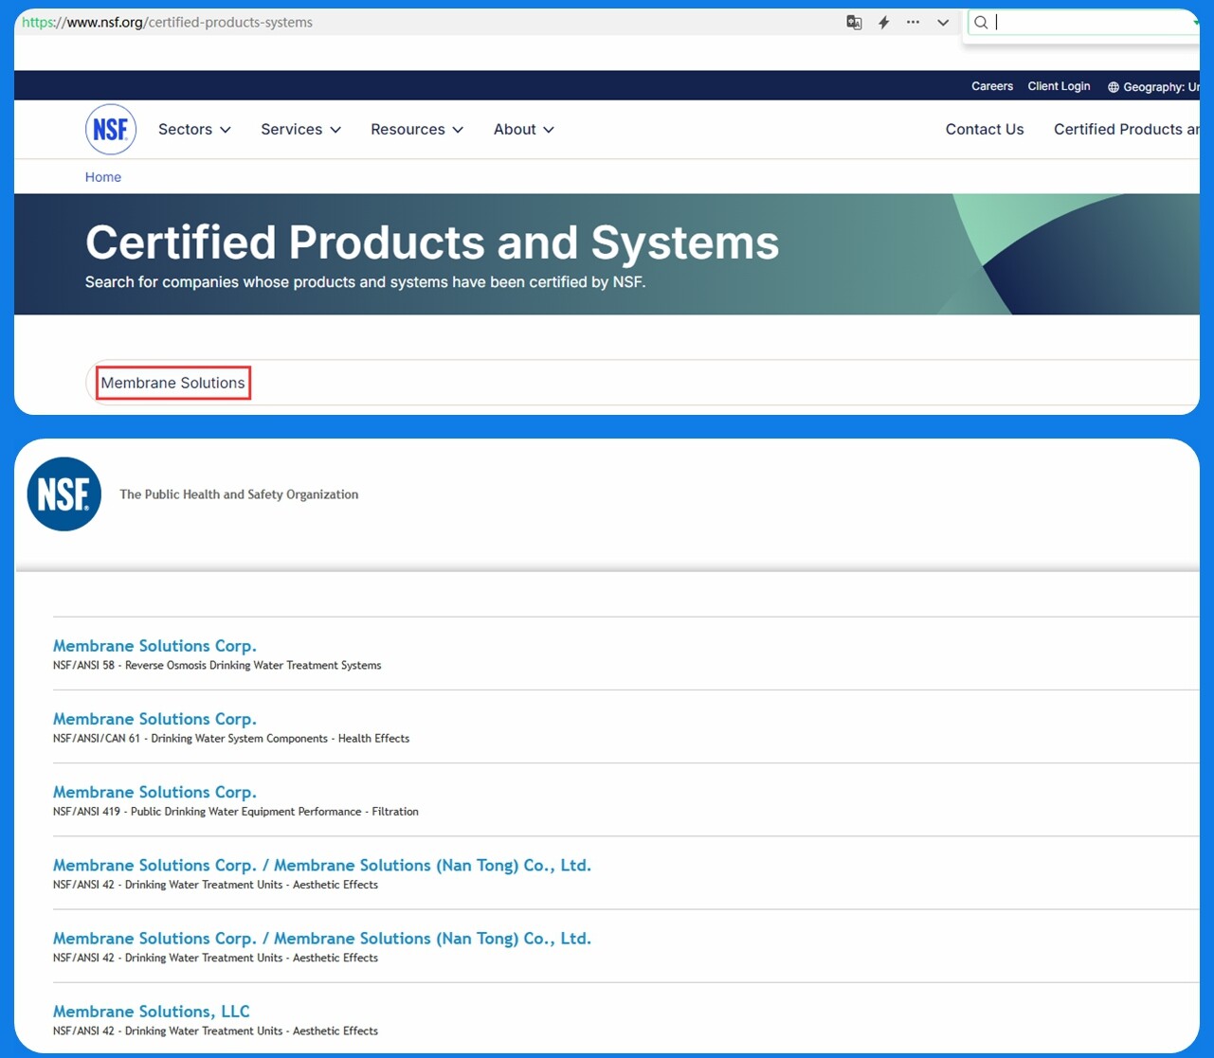The width and height of the screenshot is (1214, 1058).
Task: Click 'Search for companies whose products' subtitle
Action: point(365,282)
